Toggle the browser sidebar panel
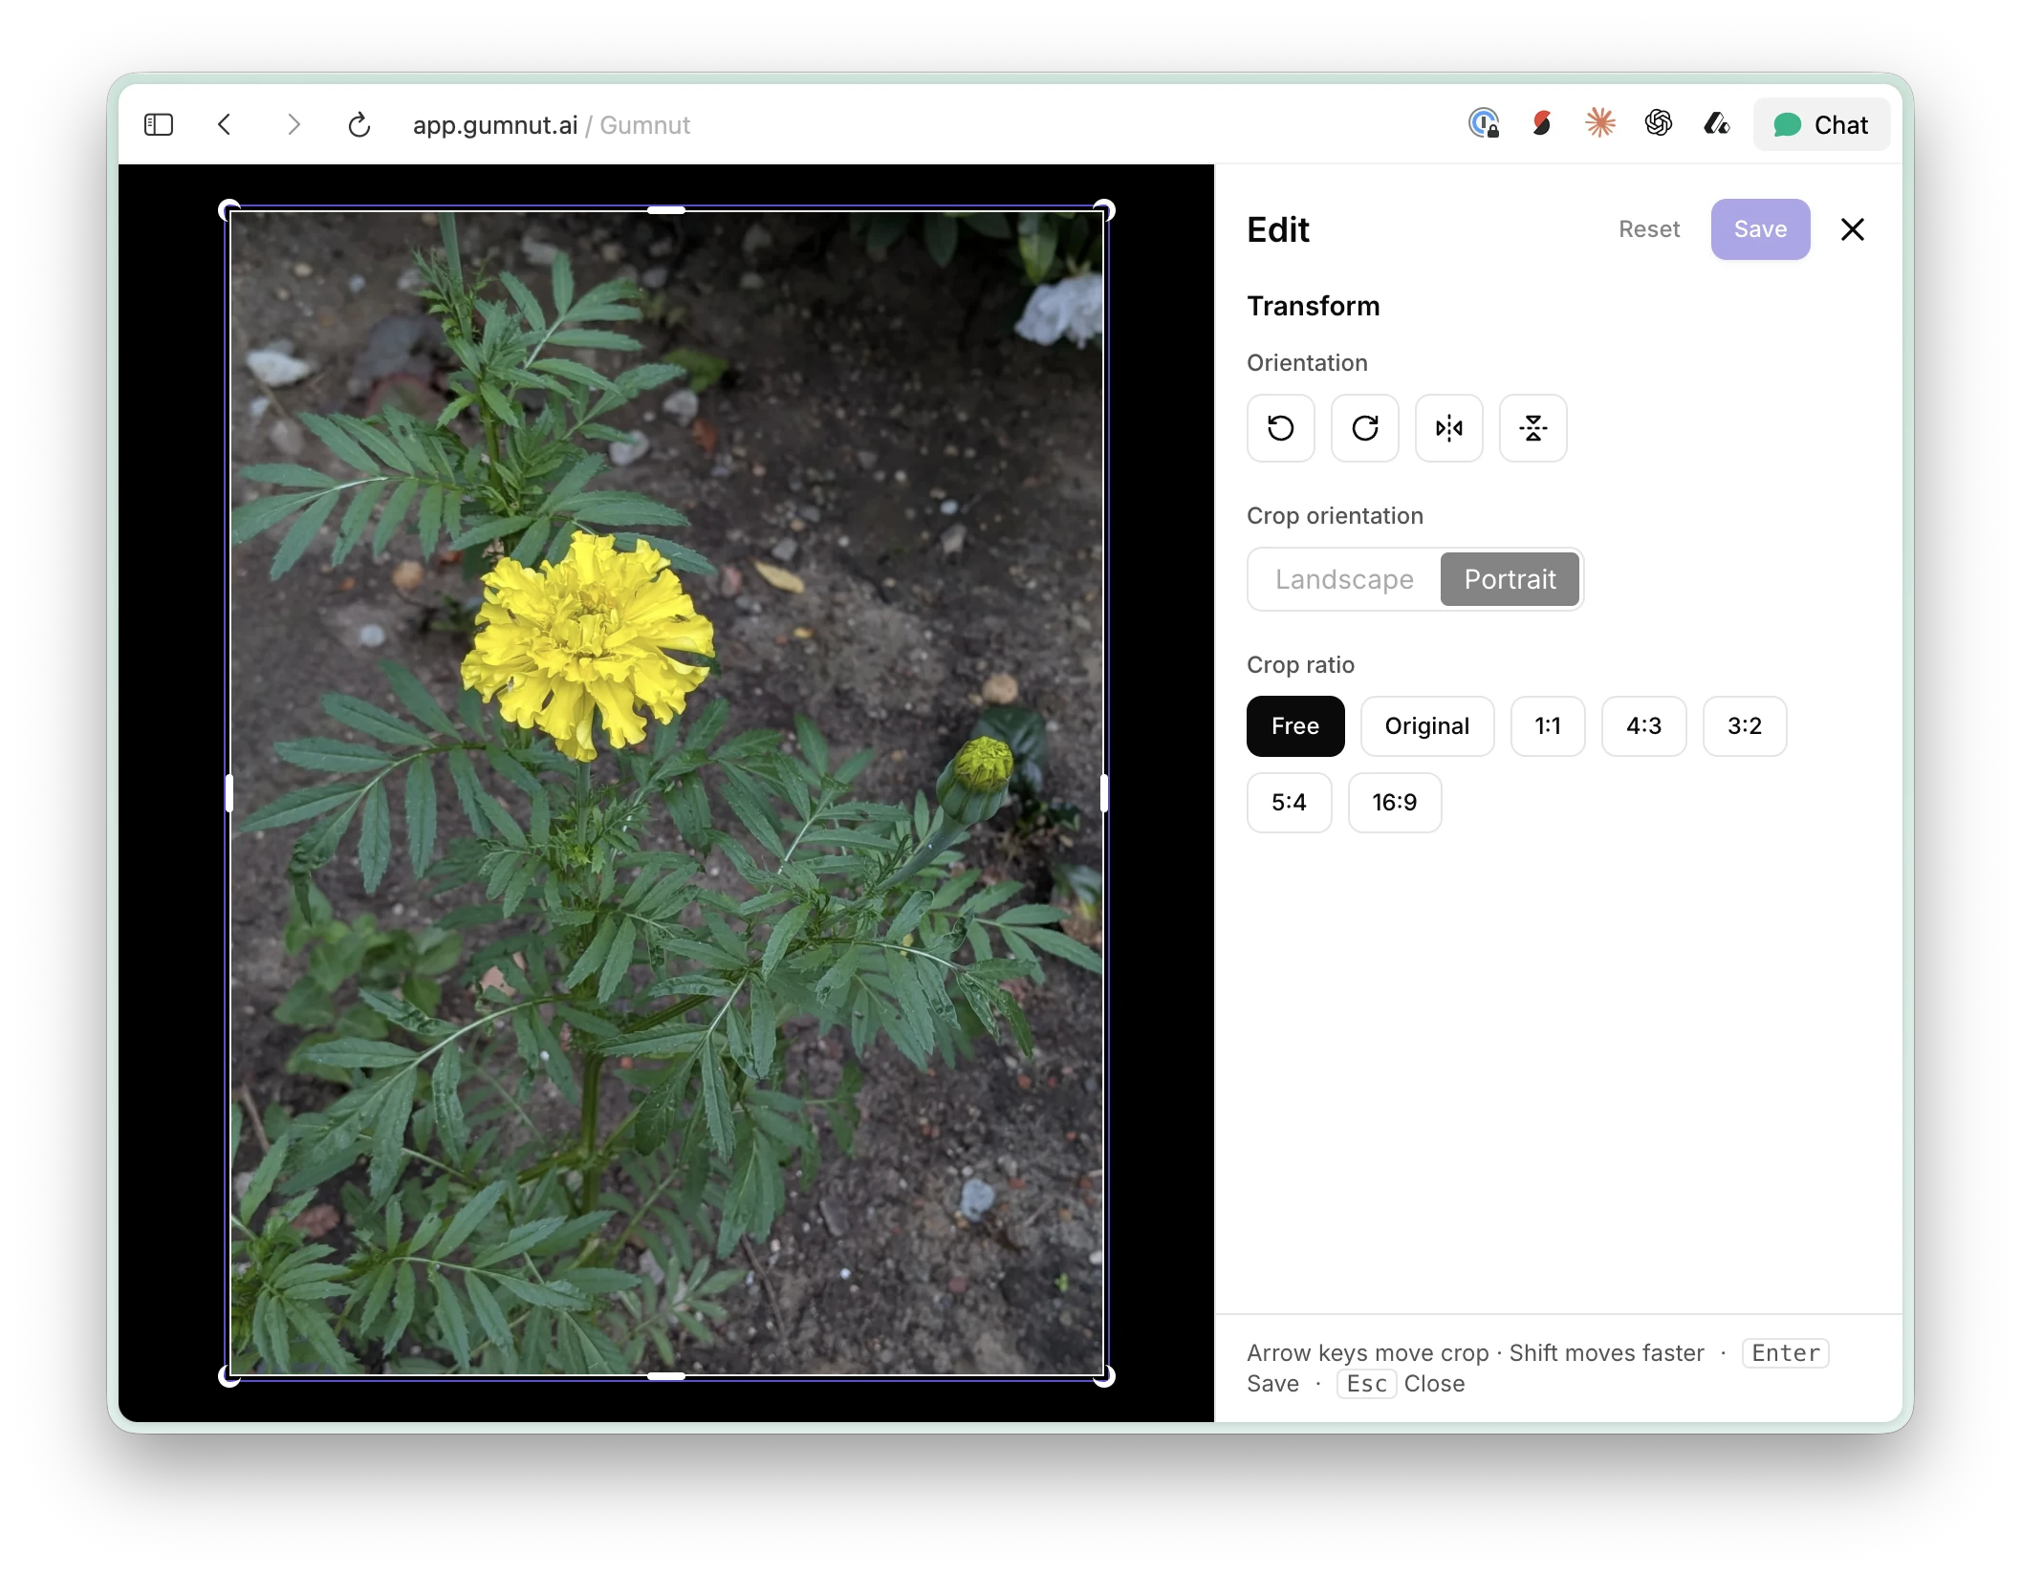2021x1575 pixels. point(159,125)
